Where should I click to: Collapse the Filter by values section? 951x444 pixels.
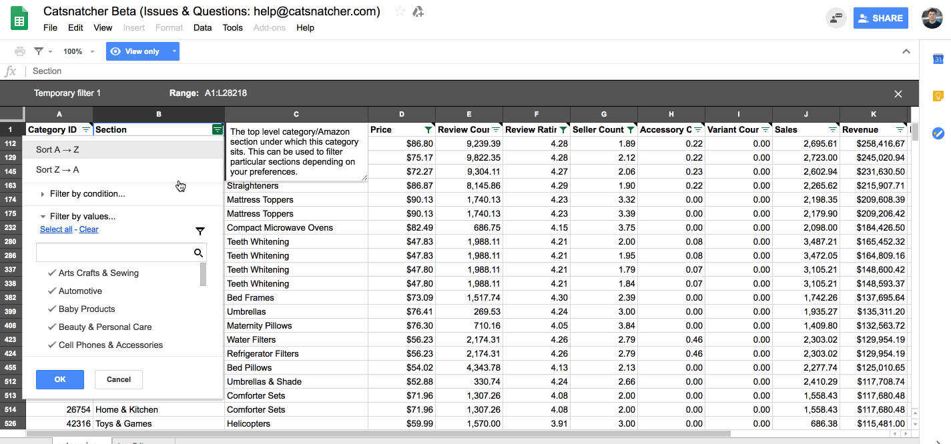[77, 217]
